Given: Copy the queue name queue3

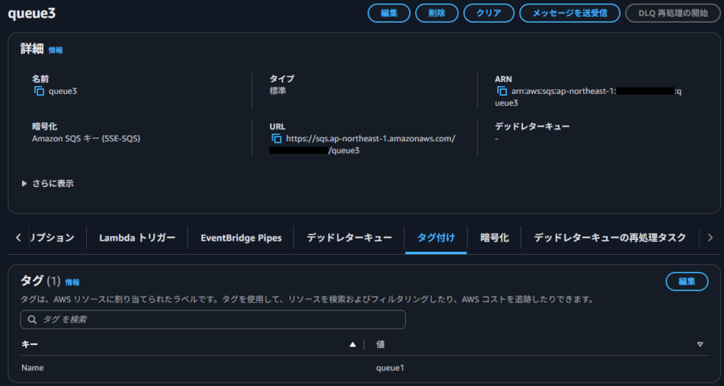Looking at the screenshot, I should coord(39,91).
